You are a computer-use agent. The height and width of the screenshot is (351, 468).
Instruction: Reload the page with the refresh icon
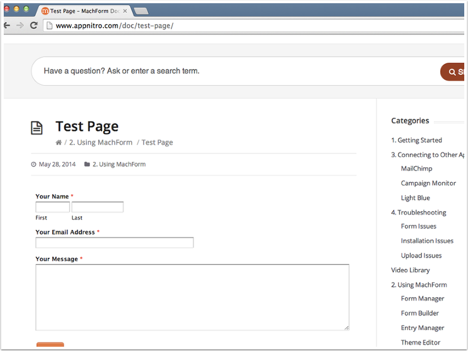pos(34,25)
